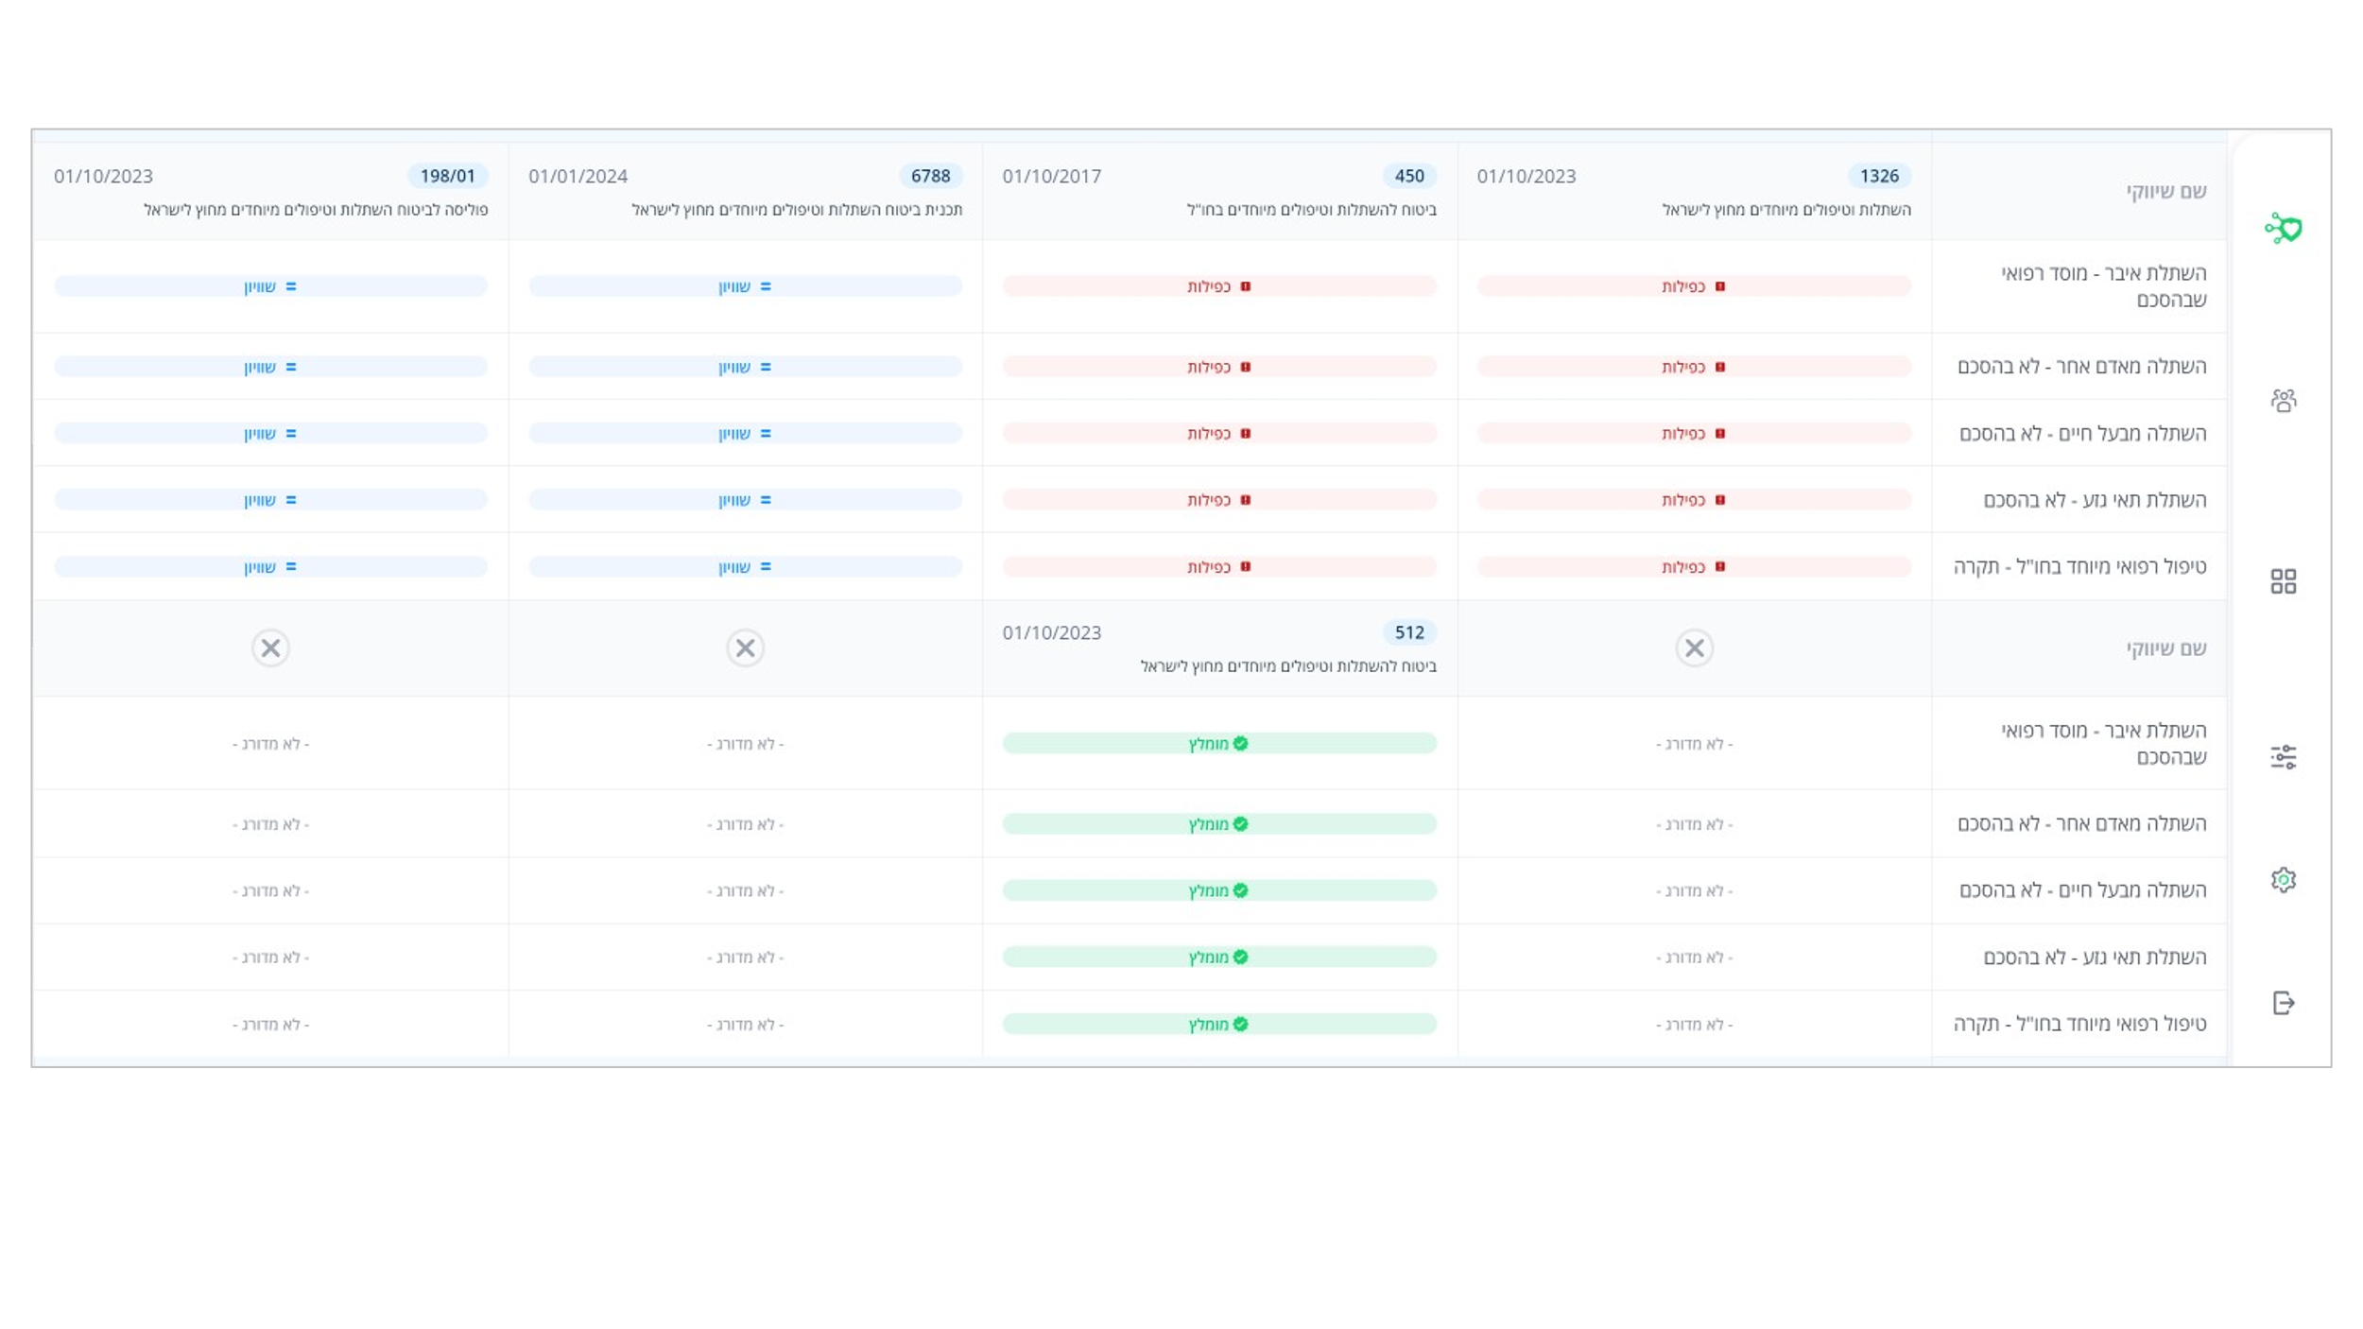Open the settings gear icon
This screenshot has height=1329, width=2363.
click(2285, 879)
